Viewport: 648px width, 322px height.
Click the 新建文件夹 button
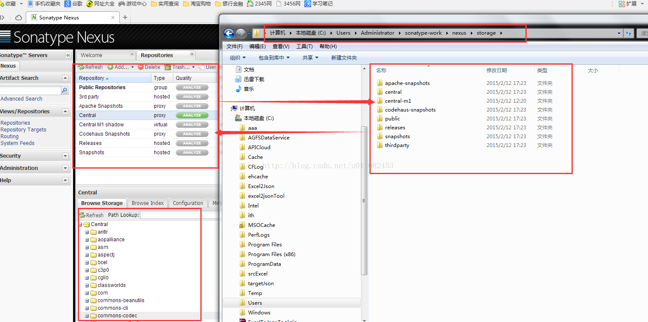click(344, 58)
